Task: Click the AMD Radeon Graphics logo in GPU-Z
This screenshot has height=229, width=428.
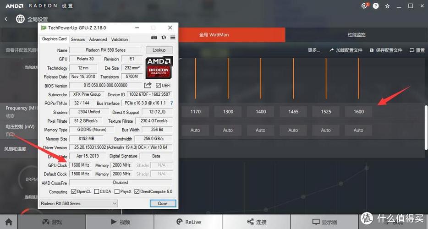Action: coord(159,68)
